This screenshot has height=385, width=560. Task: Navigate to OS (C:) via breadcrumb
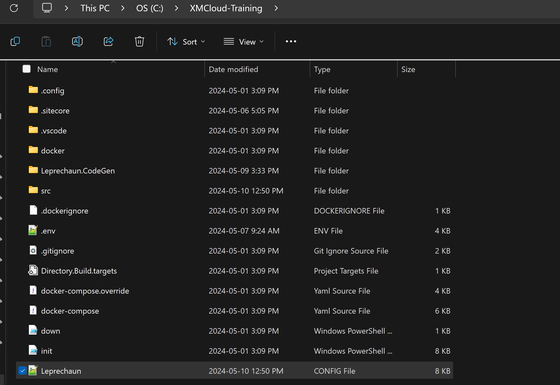pos(150,8)
